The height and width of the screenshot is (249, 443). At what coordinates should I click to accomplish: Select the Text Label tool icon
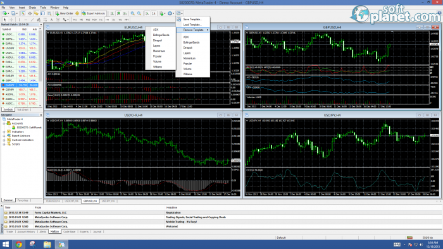[x=58, y=20]
